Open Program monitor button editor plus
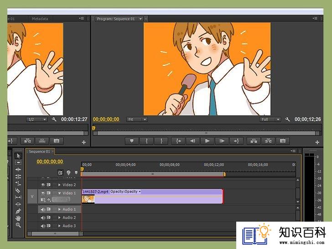Viewport: 332px width, 249px height. [317, 142]
